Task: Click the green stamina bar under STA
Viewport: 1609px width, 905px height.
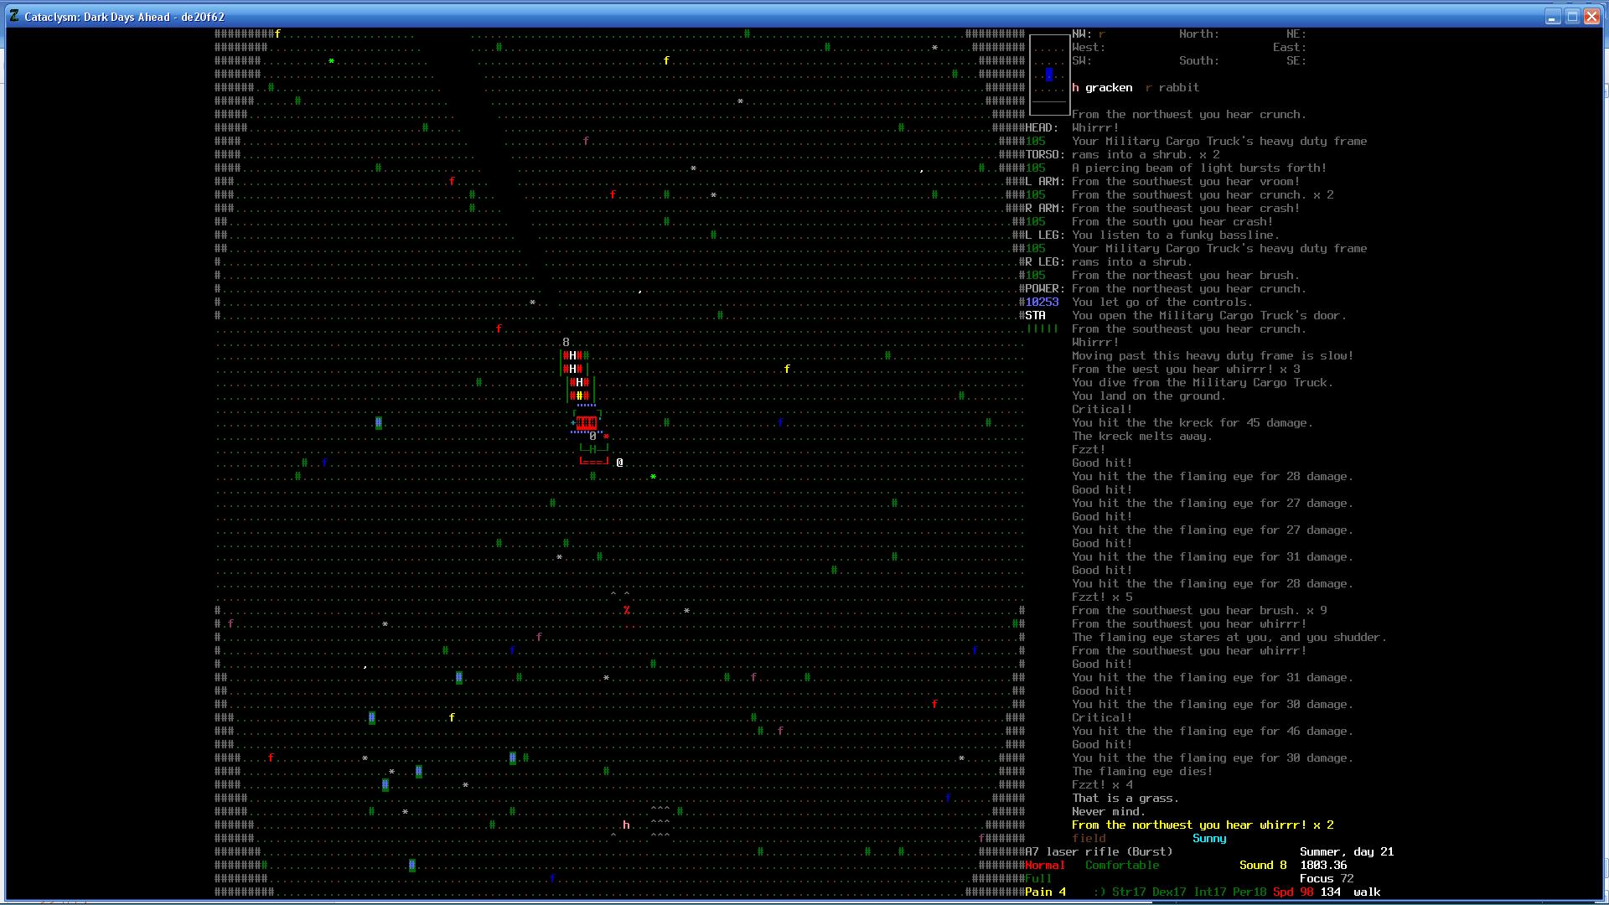Action: tap(1042, 328)
